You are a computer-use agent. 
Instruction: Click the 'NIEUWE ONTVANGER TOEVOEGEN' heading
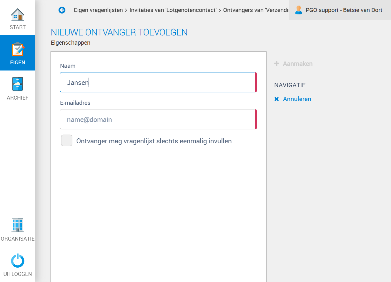coord(119,32)
